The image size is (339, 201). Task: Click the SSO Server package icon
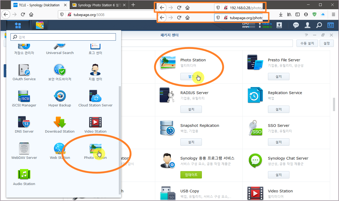tap(255, 128)
